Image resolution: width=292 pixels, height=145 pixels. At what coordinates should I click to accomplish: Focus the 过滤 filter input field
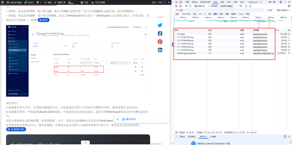[219, 10]
